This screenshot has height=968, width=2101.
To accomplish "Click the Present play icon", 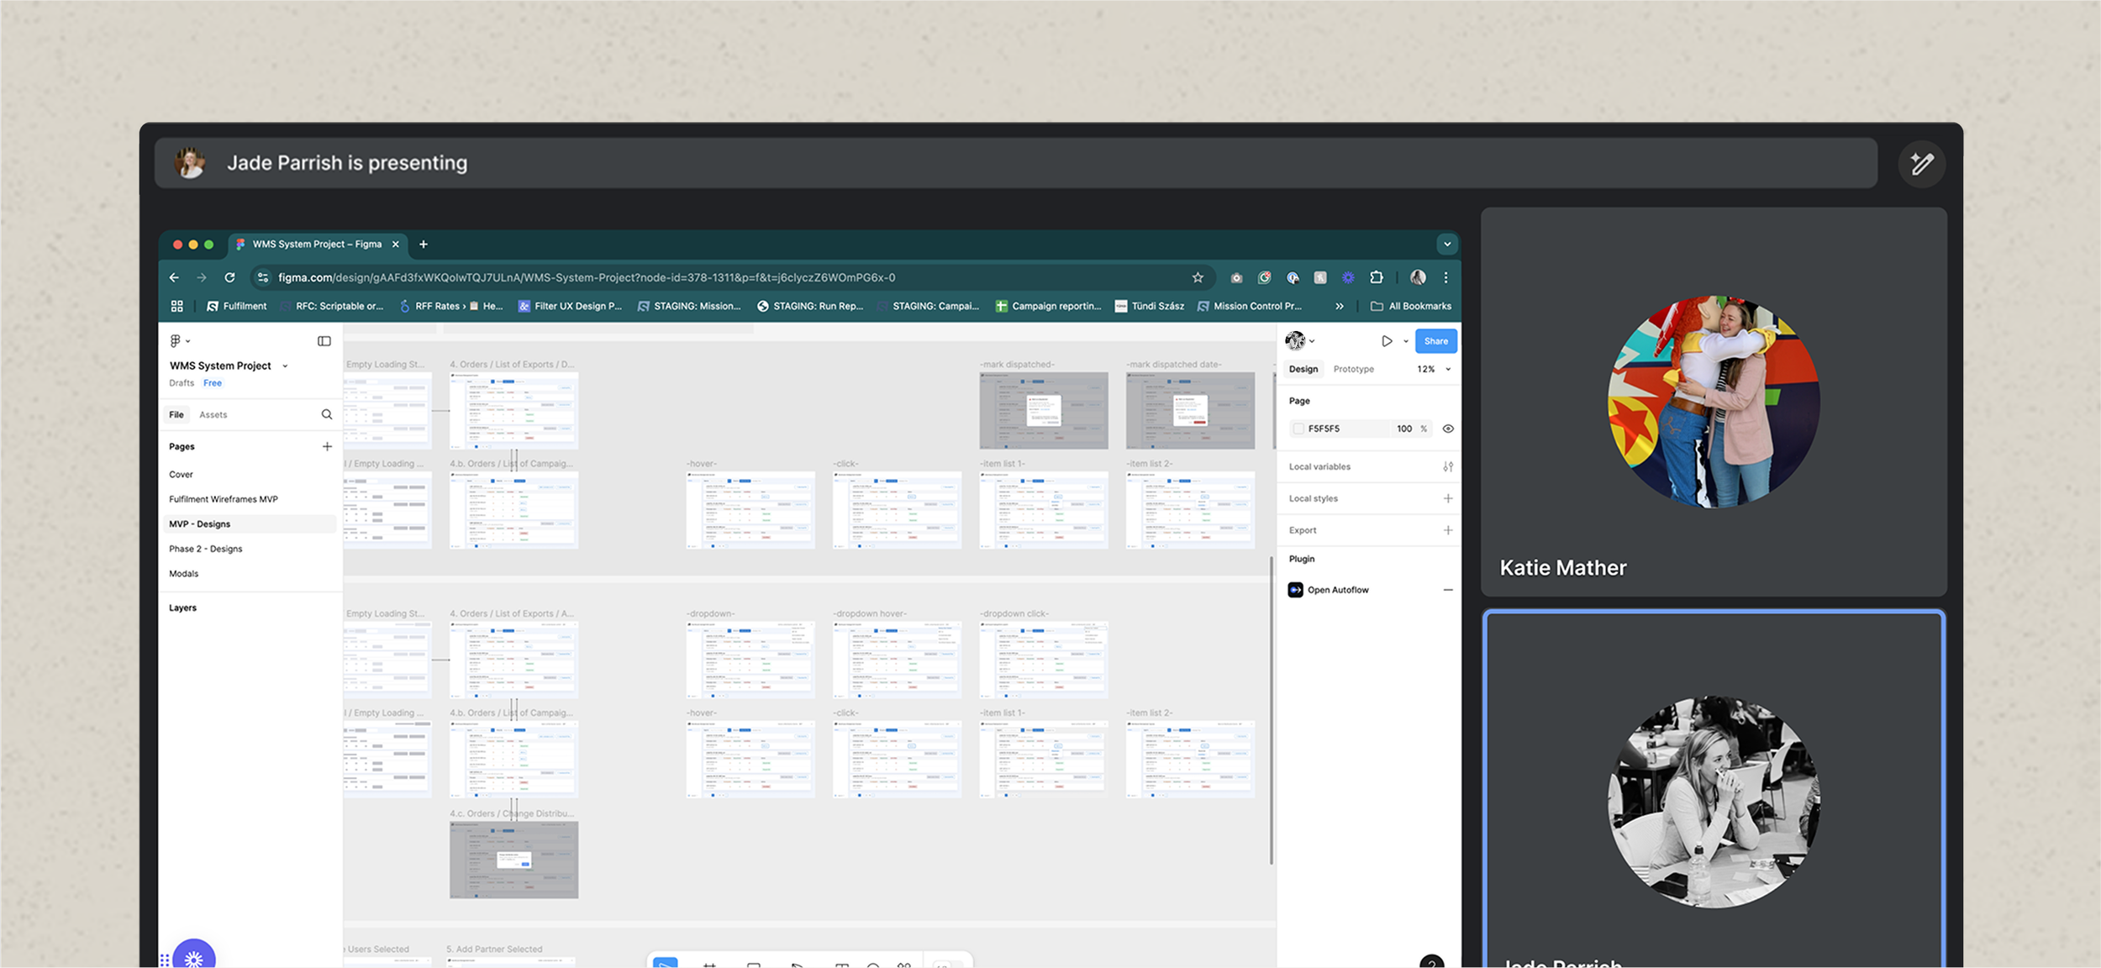I will click(x=1387, y=340).
